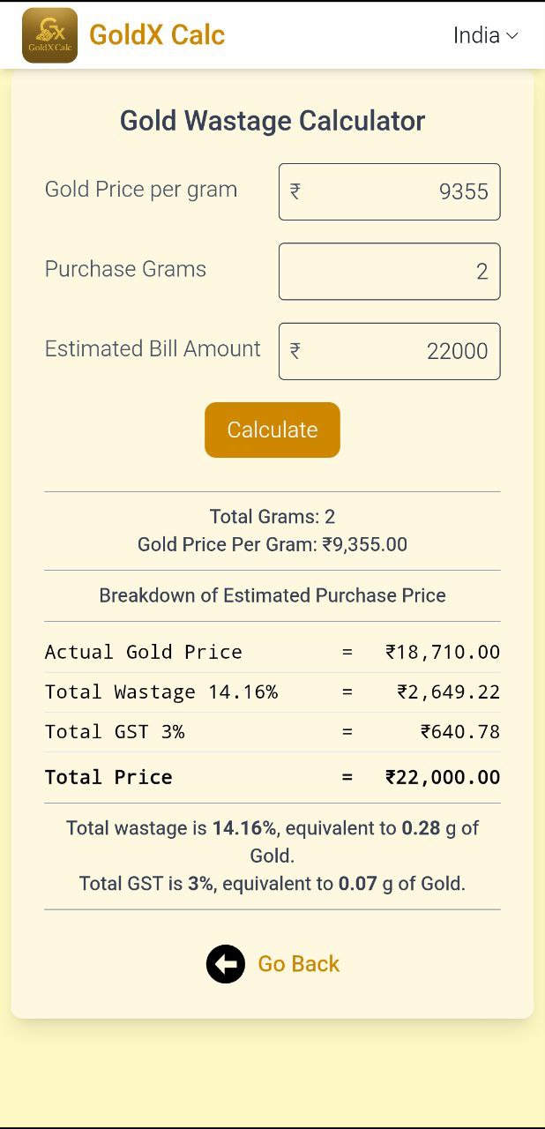Click the chevron next to India

tap(512, 36)
